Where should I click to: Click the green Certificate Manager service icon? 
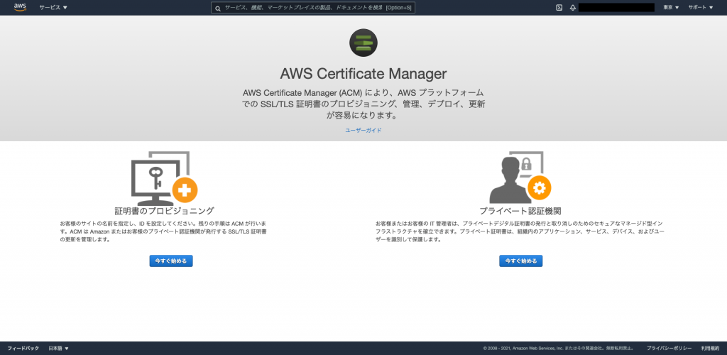click(x=363, y=43)
